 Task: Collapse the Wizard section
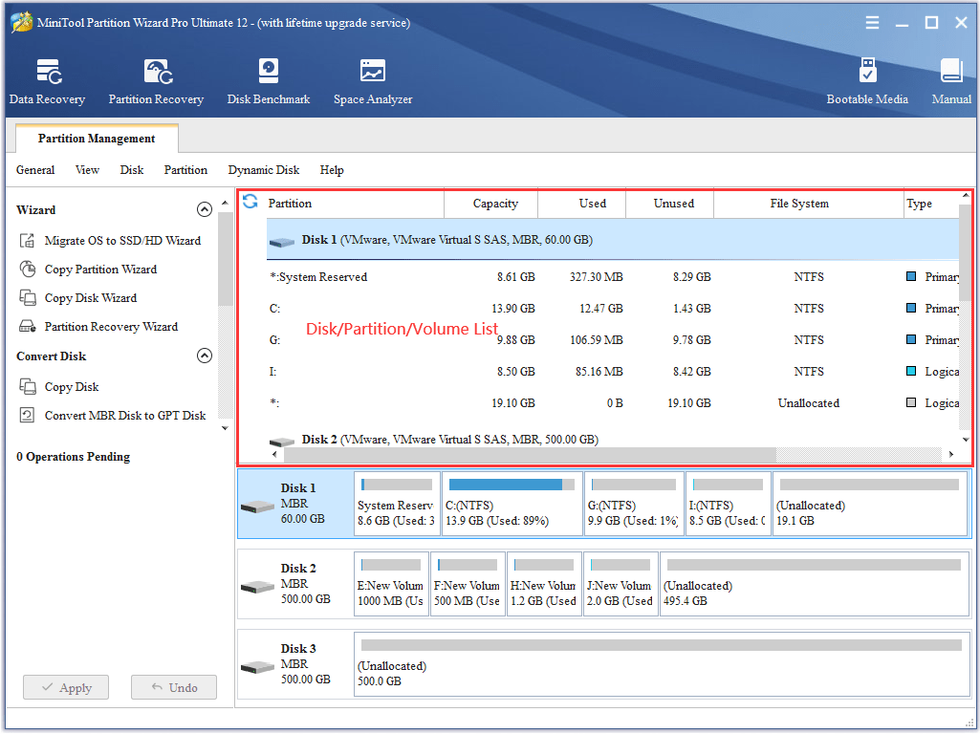tap(205, 209)
